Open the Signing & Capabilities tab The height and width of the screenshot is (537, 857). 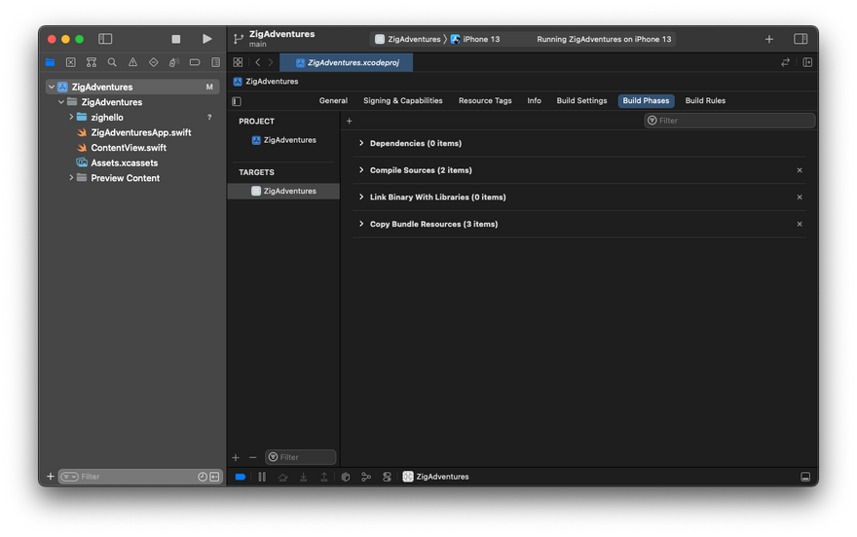coord(402,101)
